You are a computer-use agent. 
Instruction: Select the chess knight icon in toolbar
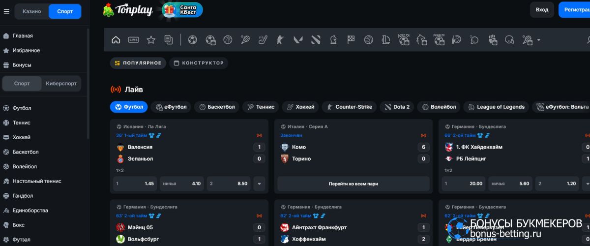pos(333,40)
